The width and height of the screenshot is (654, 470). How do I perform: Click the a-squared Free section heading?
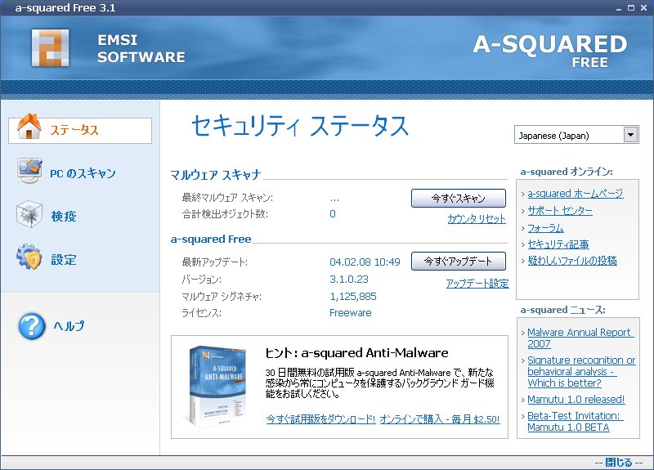[x=211, y=239]
